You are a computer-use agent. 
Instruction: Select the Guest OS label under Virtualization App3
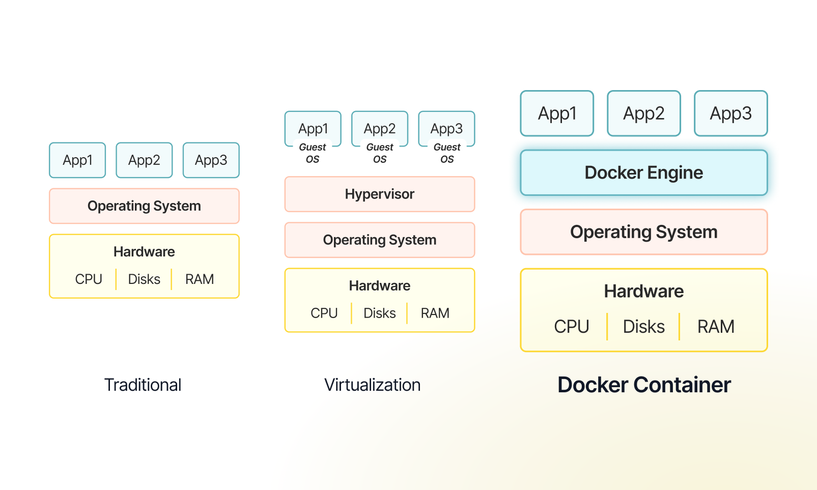[x=447, y=153]
